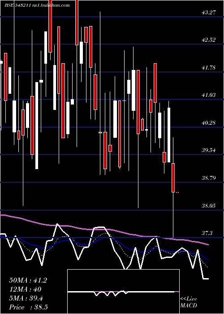Viewport: 224px width, 314px height.
Task: Click inside the MACD histogram box
Action: (123, 292)
